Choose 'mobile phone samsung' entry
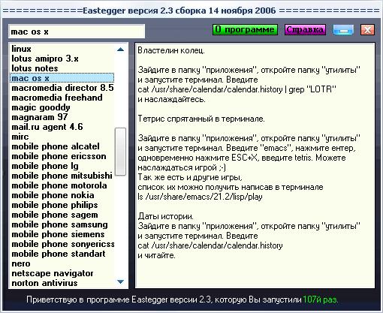Image resolution: width=383 pixels, height=313 pixels. tap(62, 224)
